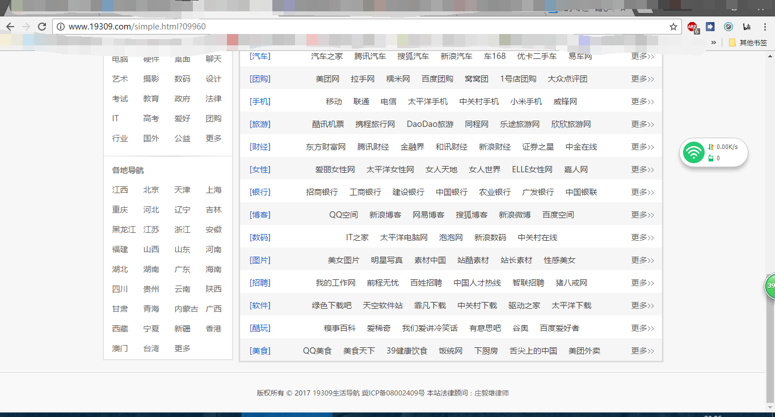Image resolution: width=775 pixels, height=417 pixels.
Task: Open the [博客] category
Action: [x=260, y=215]
